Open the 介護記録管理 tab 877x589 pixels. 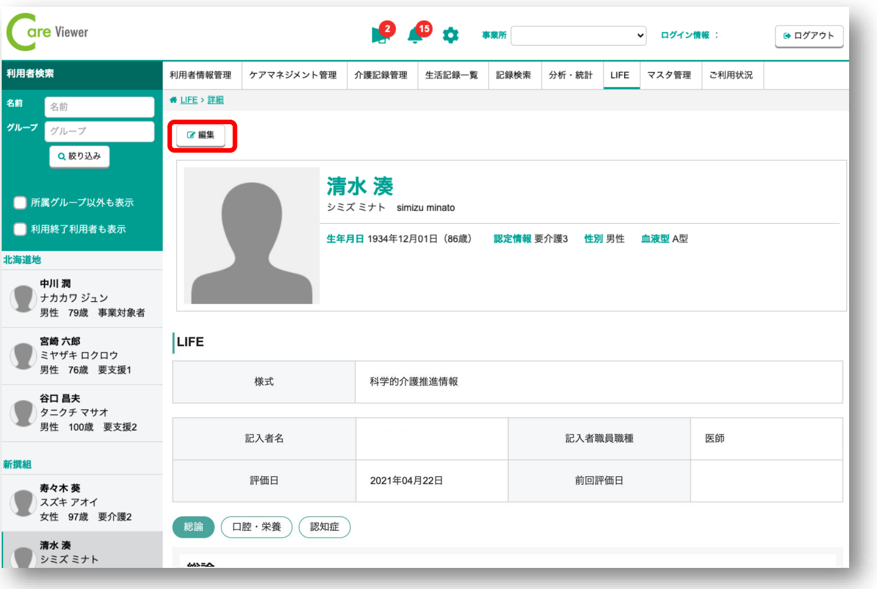pyautogui.click(x=380, y=75)
